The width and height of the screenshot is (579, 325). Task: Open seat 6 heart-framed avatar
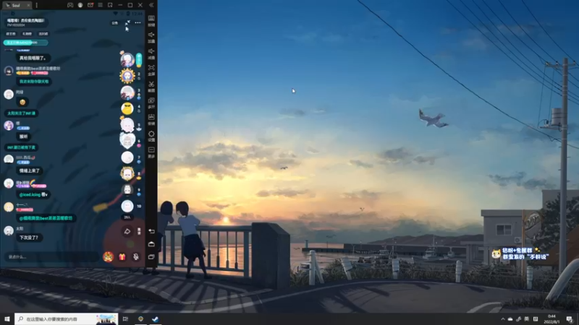[127, 141]
